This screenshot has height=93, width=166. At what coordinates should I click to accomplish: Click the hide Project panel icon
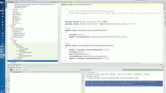[58, 2]
